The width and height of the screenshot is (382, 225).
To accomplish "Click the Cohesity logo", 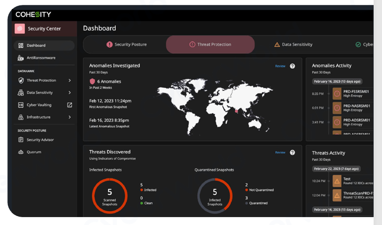I will (34, 15).
